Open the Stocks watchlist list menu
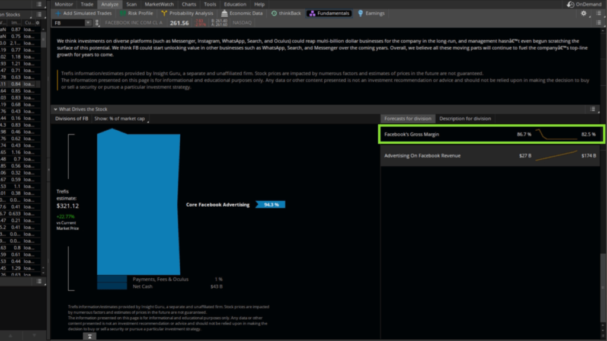Viewport: 607px width, 341px height. point(39,14)
